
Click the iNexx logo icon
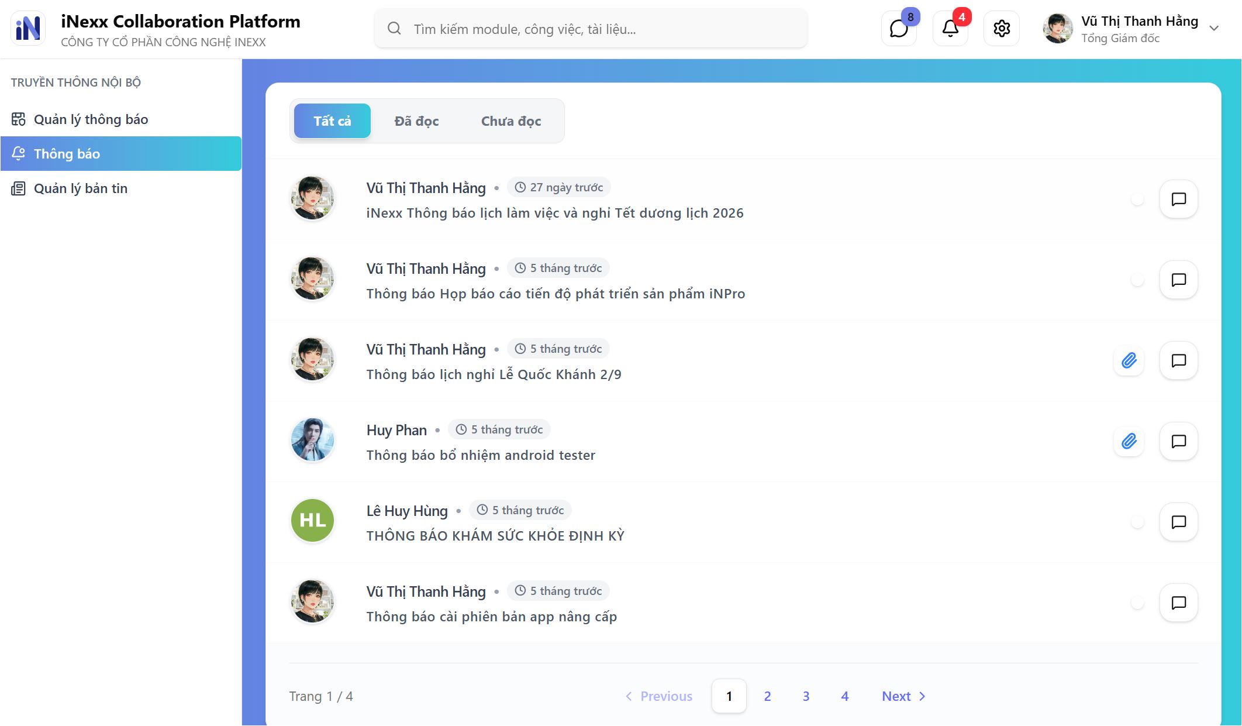point(28,28)
